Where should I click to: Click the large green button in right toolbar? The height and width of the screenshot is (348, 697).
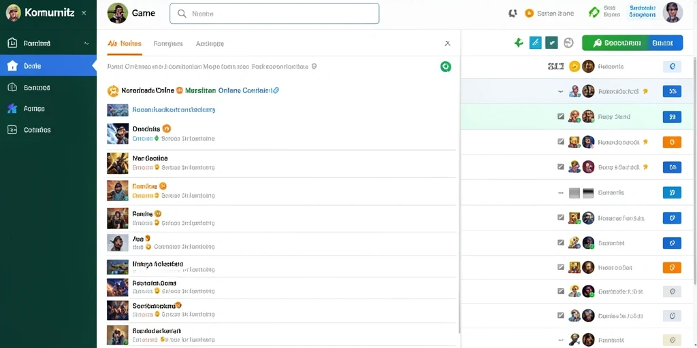[615, 43]
